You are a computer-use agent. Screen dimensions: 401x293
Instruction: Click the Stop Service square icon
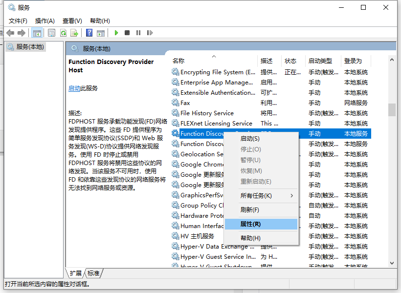pos(127,33)
